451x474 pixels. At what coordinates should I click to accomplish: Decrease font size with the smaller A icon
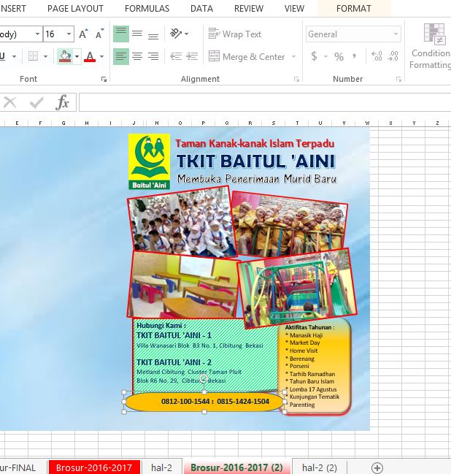pyautogui.click(x=99, y=34)
